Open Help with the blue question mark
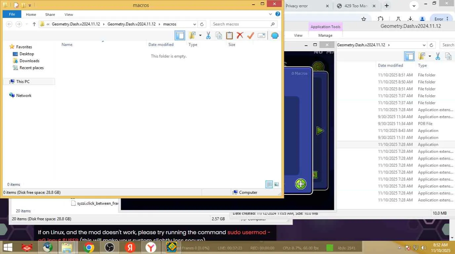This screenshot has height=254, width=455. (278, 14)
